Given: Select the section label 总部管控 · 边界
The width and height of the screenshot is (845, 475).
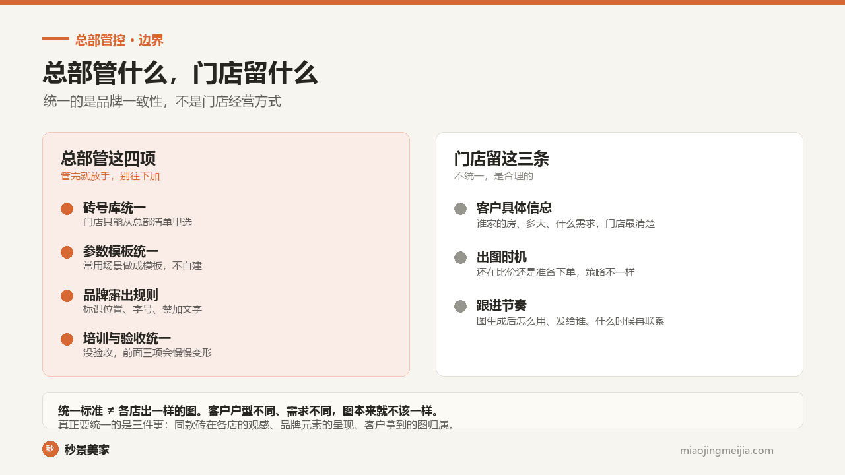Looking at the screenshot, I should [x=119, y=40].
